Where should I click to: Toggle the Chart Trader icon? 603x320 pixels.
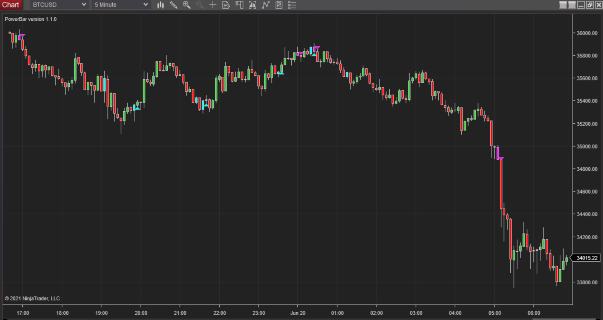pyautogui.click(x=239, y=5)
